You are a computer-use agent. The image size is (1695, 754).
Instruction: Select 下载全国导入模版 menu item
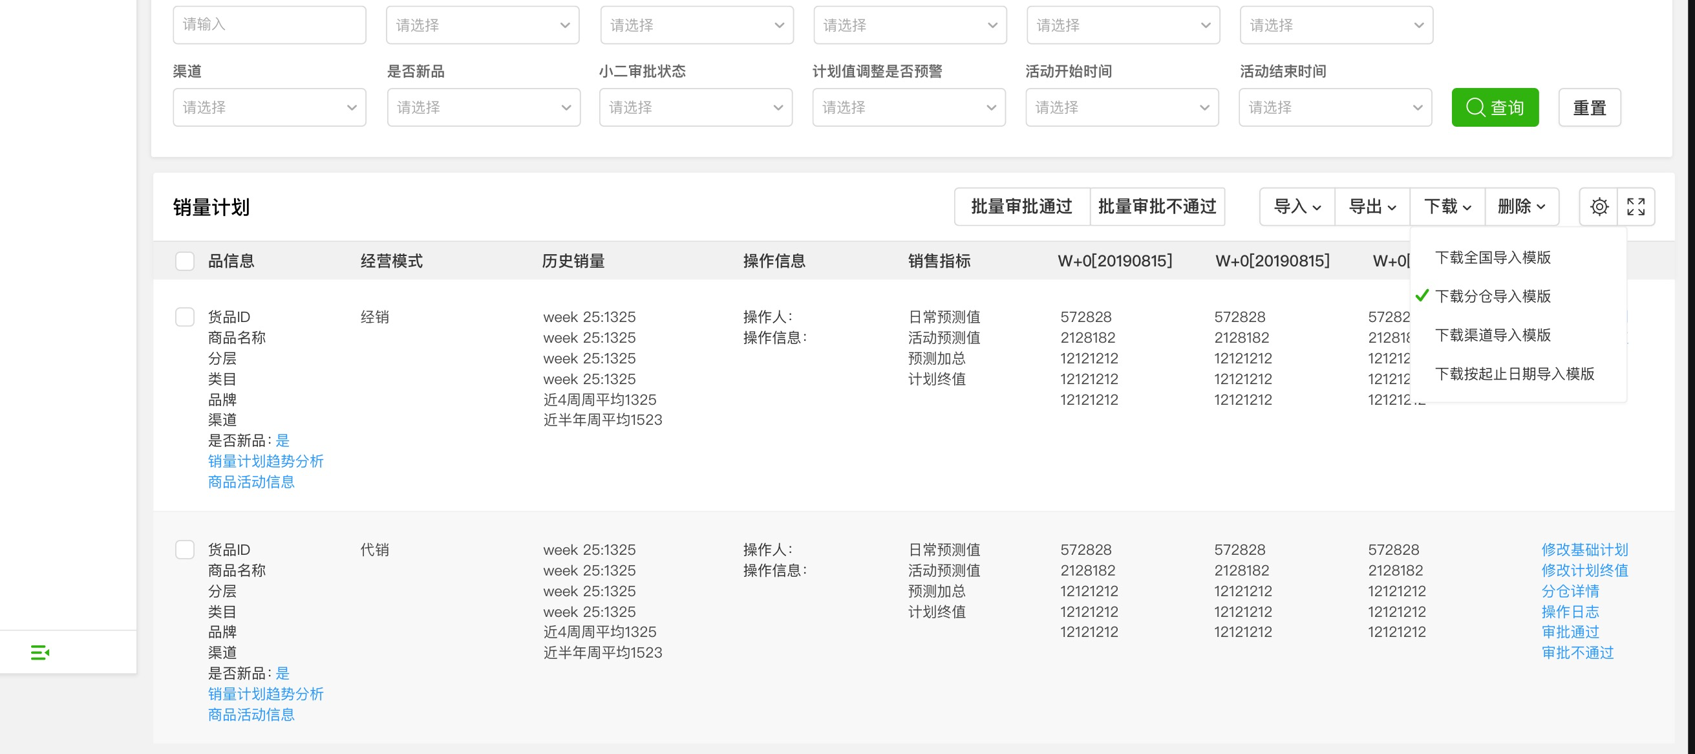(1519, 257)
